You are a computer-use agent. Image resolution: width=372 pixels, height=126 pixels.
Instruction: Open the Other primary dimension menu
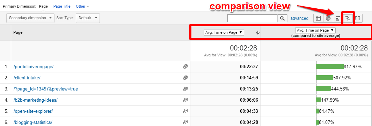click(82, 6)
